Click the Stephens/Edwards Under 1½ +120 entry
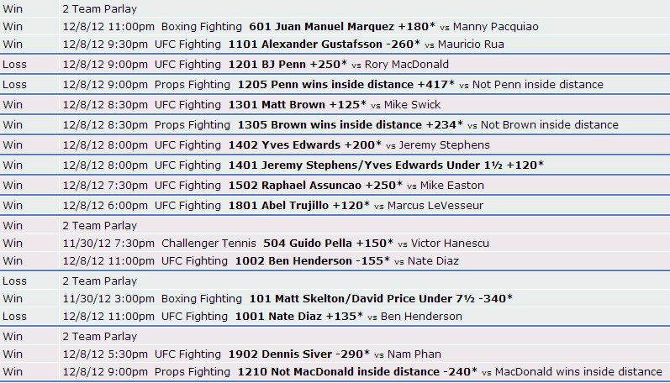Image resolution: width=670 pixels, height=383 pixels. (x=386, y=165)
